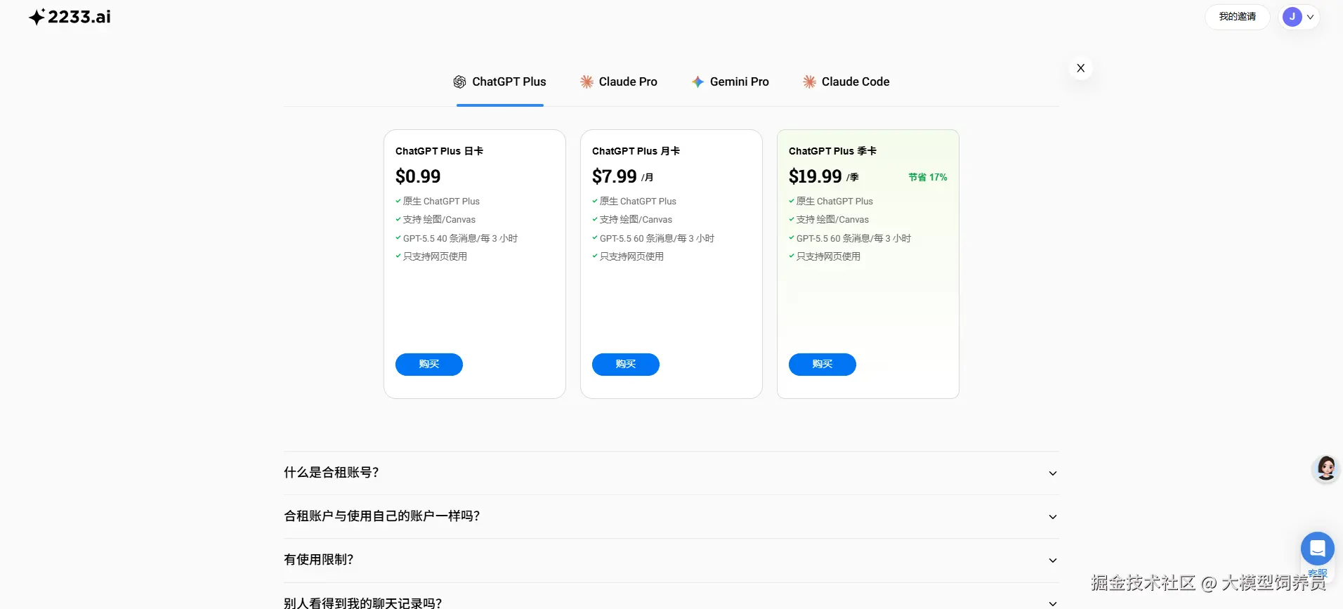The image size is (1343, 609).
Task: Click the Gemini sparkle icon
Action: coord(697,82)
